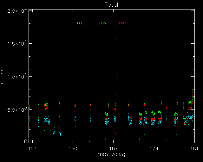Click the 160 x-axis tick label
This screenshot has width=203, height=162.
coord(73,148)
